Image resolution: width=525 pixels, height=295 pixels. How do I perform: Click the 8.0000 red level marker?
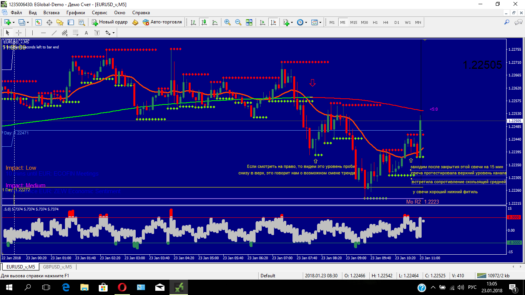coord(514,217)
